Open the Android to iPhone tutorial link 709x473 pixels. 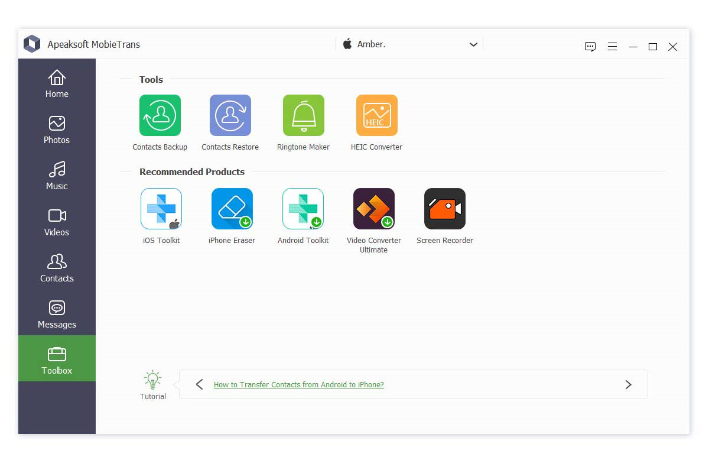[x=298, y=385]
